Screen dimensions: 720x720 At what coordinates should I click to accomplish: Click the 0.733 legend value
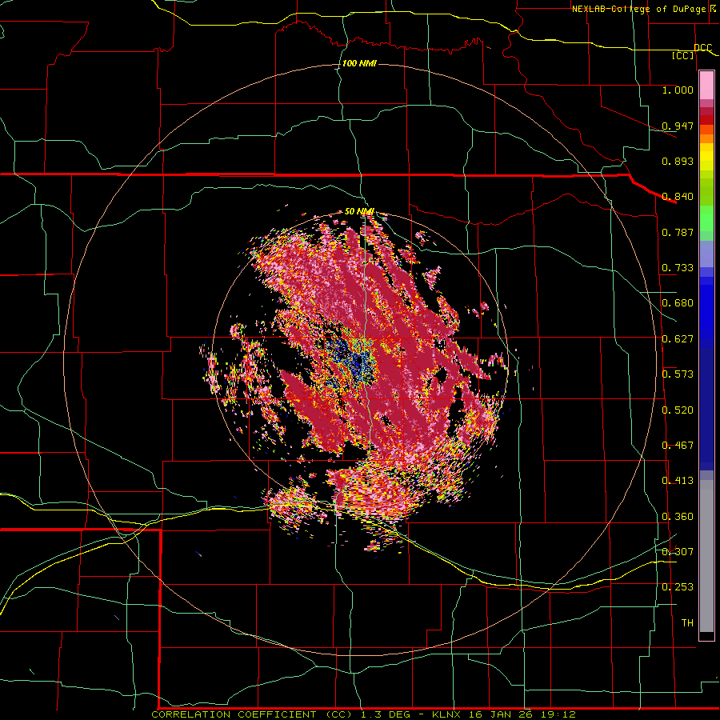pyautogui.click(x=678, y=268)
